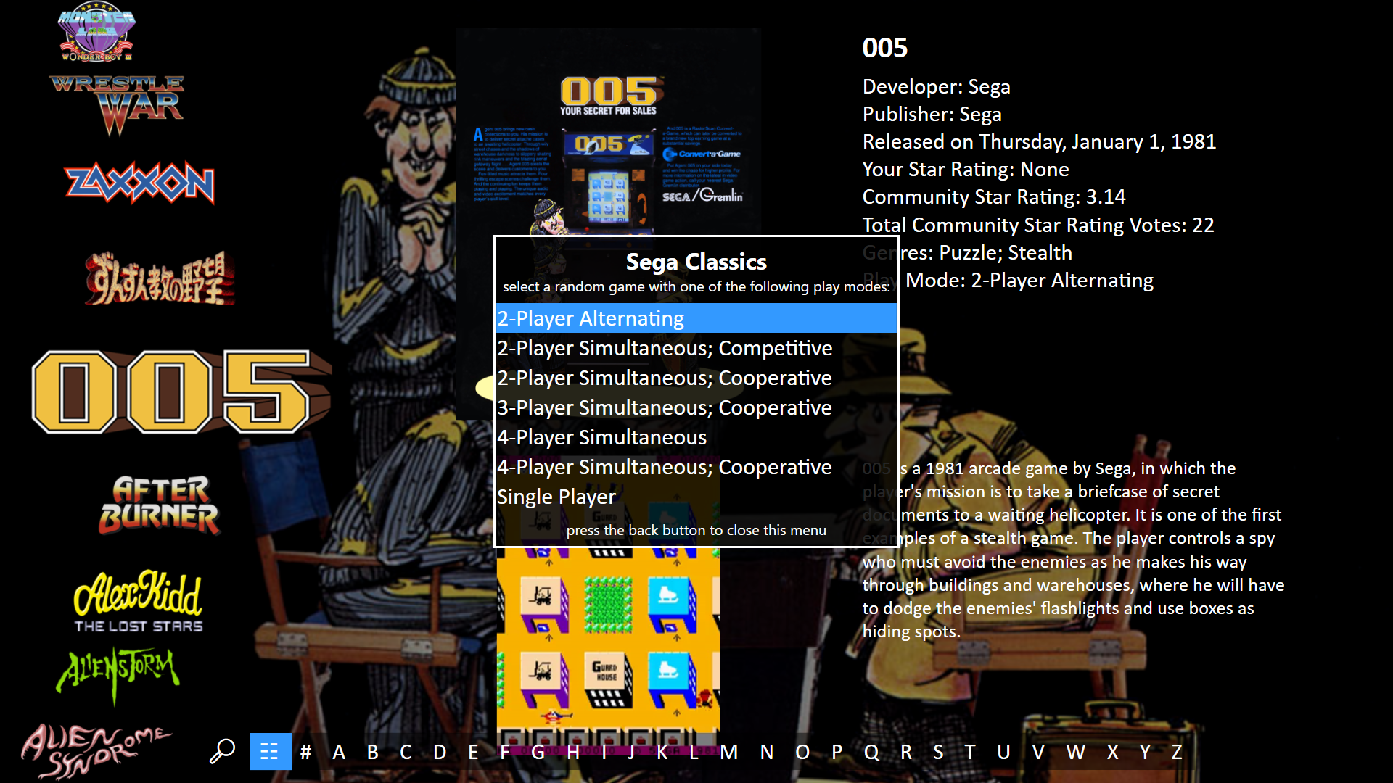This screenshot has height=783, width=1393.
Task: Select the Alien Syndrome game logo
Action: pyautogui.click(x=95, y=750)
